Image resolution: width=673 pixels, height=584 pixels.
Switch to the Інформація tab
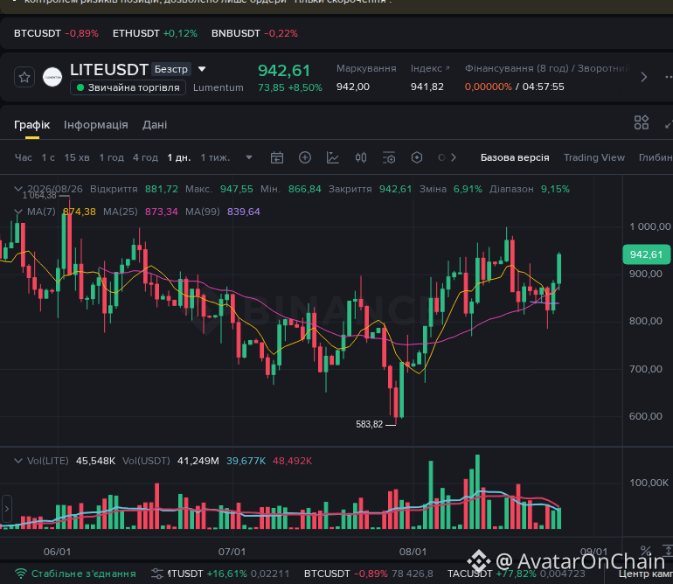tap(96, 125)
